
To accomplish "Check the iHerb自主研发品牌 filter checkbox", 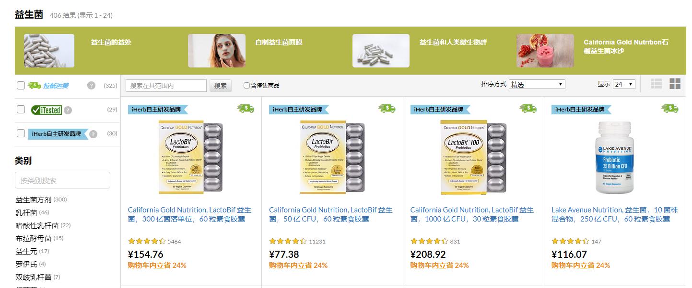I will (x=21, y=133).
